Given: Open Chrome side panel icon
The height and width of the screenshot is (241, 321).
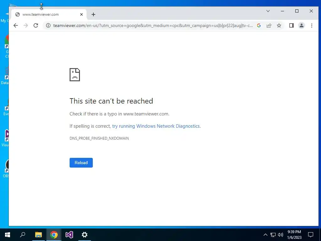Looking at the screenshot, I should coord(291,25).
